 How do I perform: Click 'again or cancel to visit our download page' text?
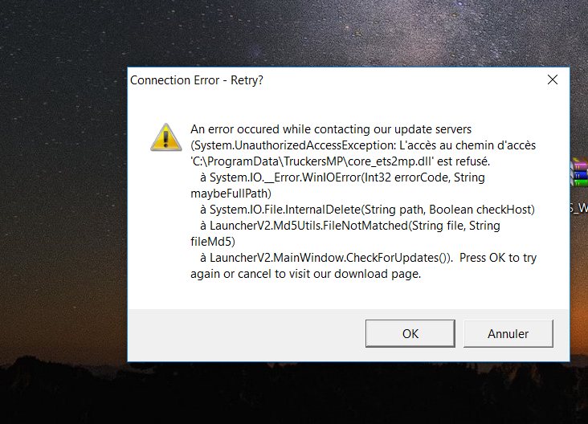(x=305, y=274)
